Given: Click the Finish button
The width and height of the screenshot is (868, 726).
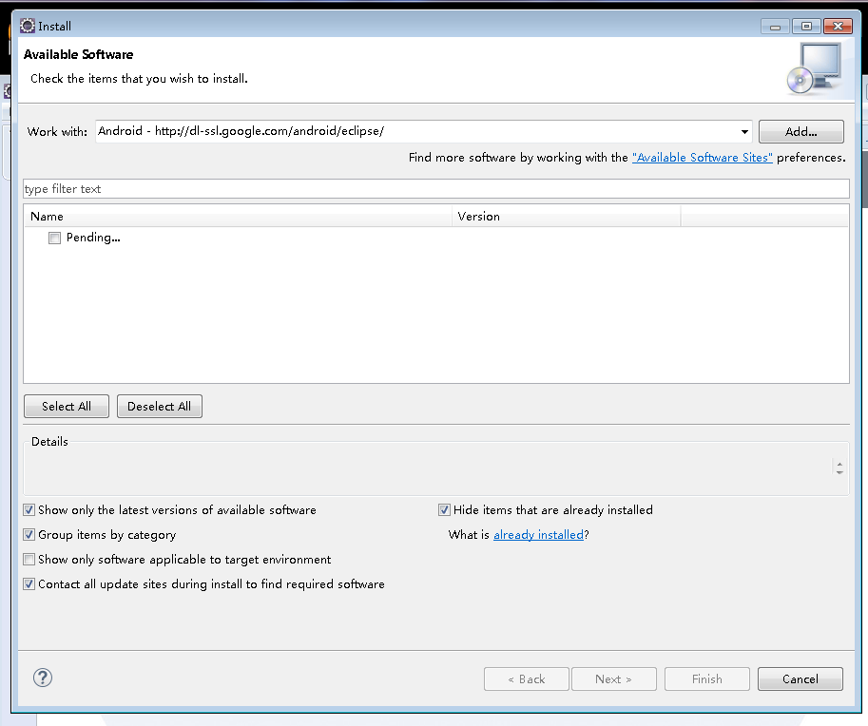Looking at the screenshot, I should pyautogui.click(x=707, y=679).
